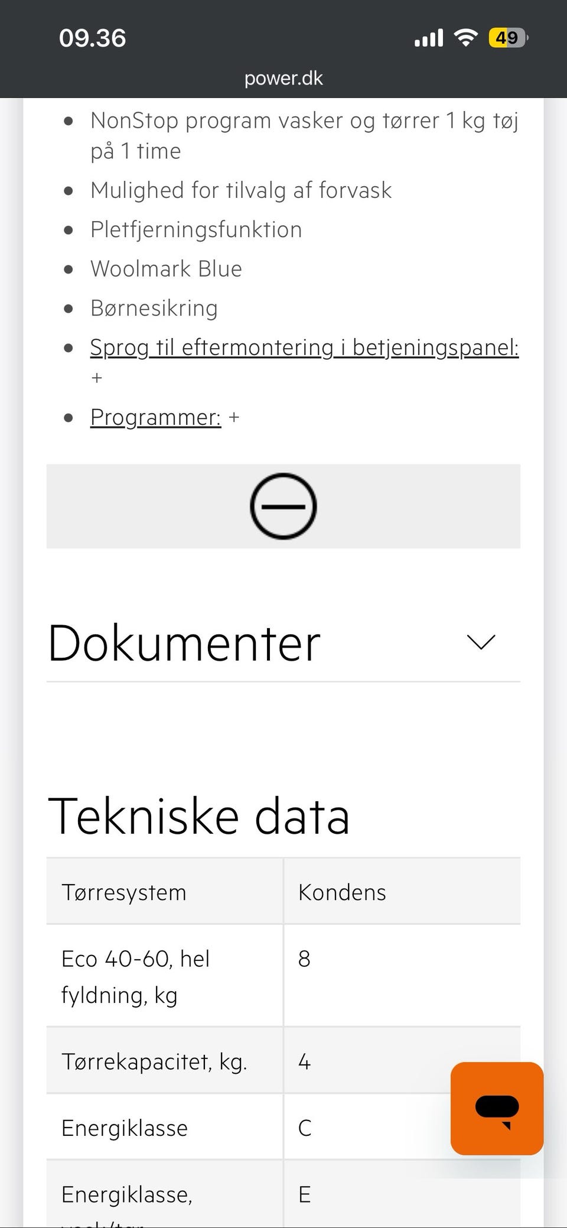Tap the 09.36 clock in status bar

click(x=93, y=38)
